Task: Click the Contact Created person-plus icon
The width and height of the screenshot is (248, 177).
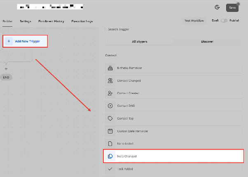Action: click(x=110, y=93)
